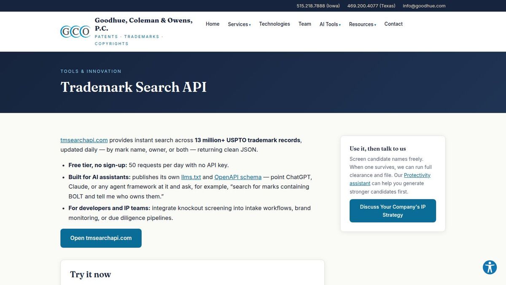506x285 pixels.
Task: Open the Home menu item
Action: (213, 24)
